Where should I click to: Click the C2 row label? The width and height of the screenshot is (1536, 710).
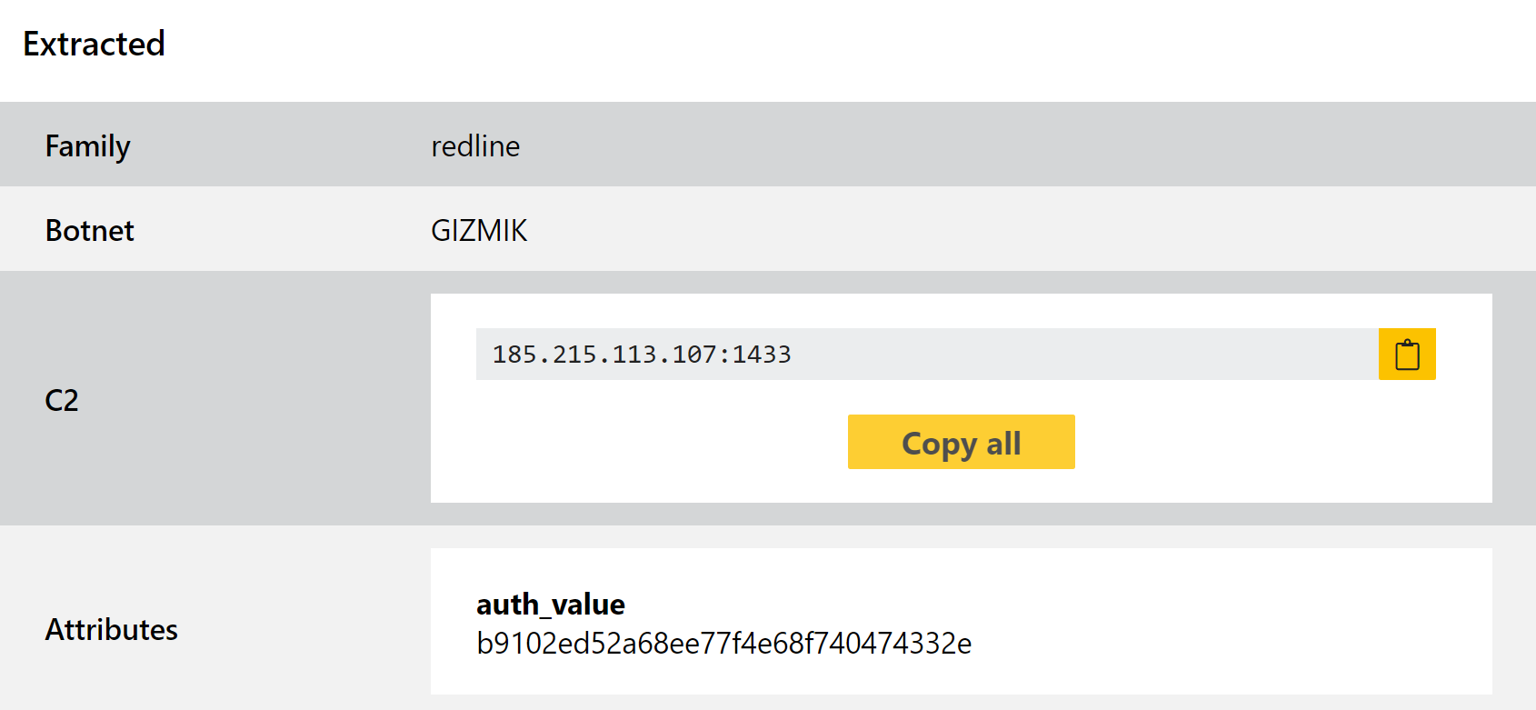pyautogui.click(x=62, y=400)
